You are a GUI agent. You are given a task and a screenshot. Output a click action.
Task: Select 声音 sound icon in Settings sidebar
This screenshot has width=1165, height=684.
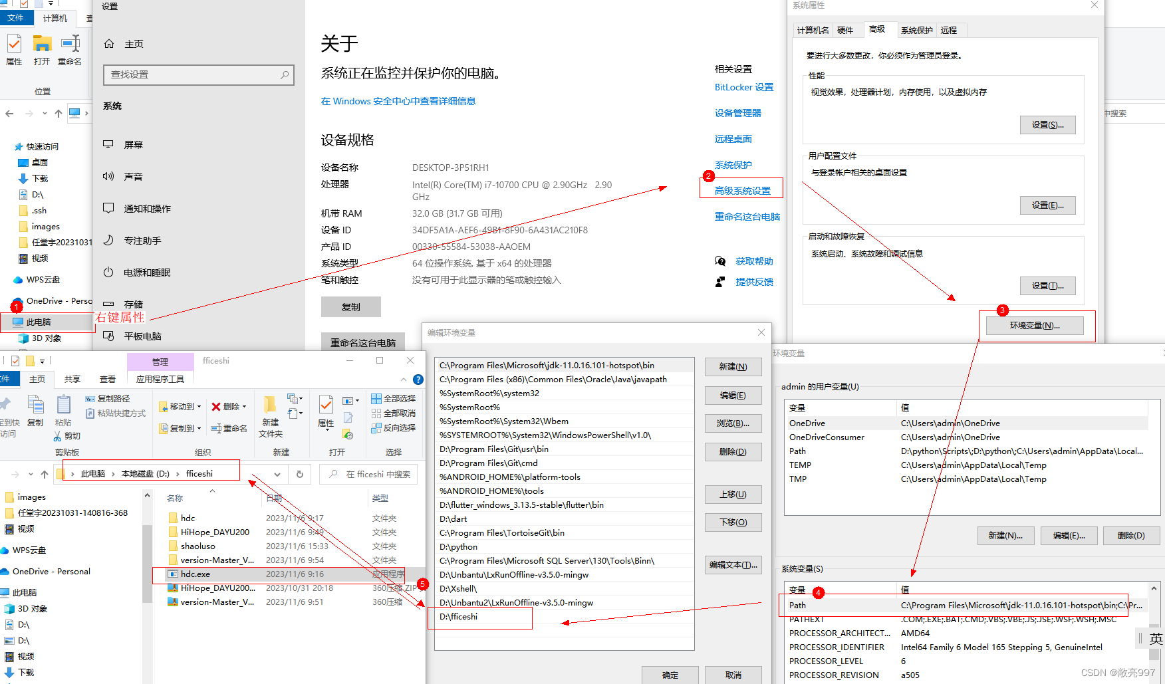(x=108, y=176)
